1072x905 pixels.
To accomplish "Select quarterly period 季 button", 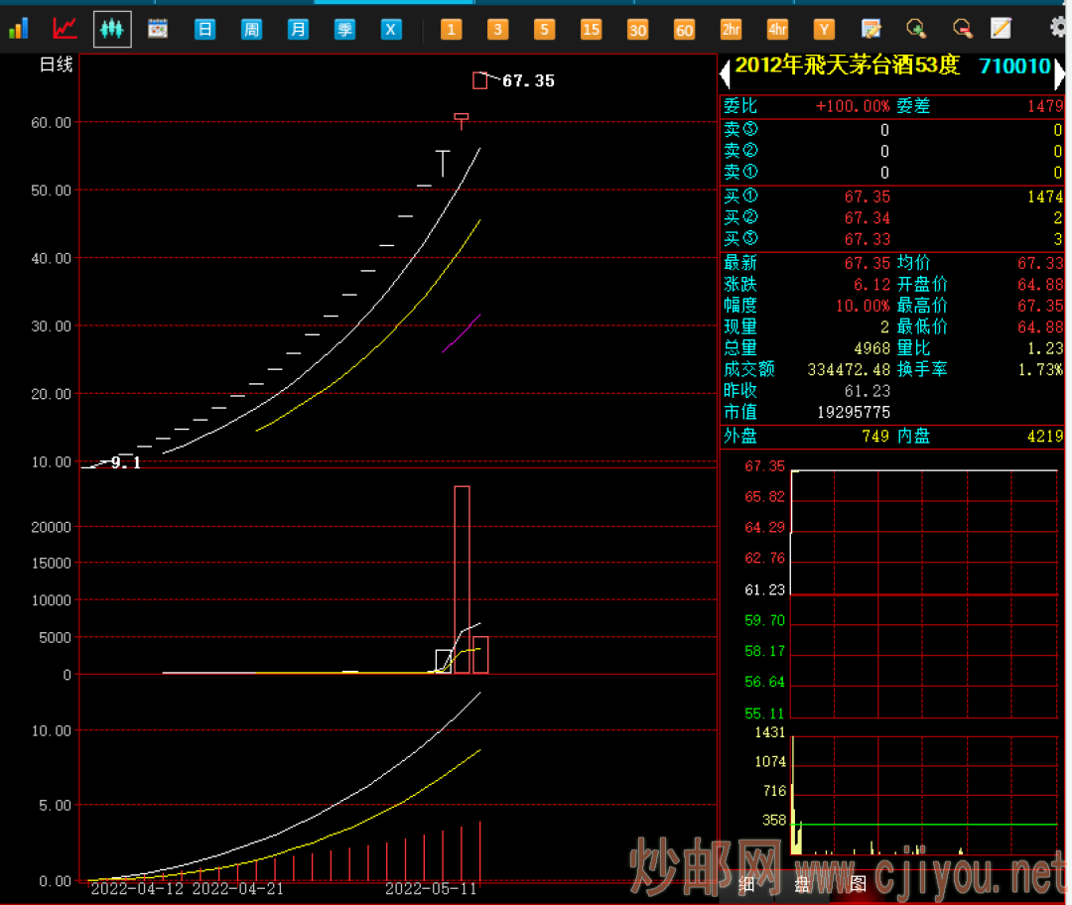I will tap(344, 29).
